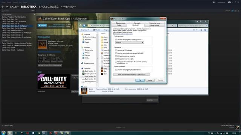Open Explorer address bar history dropdown
Image resolution: width=241 pixels, height=135 pixels.
point(172,26)
